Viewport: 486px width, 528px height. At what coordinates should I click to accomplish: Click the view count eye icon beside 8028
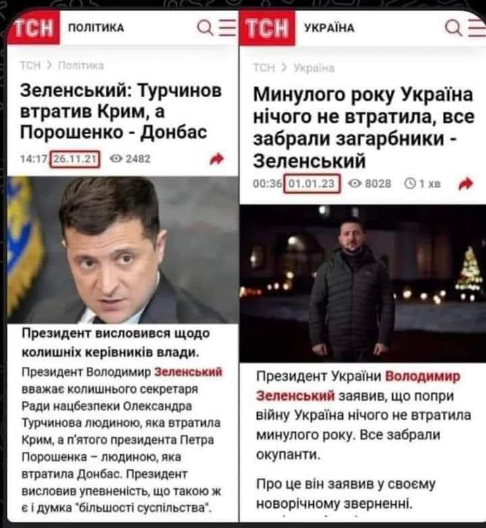tap(354, 183)
